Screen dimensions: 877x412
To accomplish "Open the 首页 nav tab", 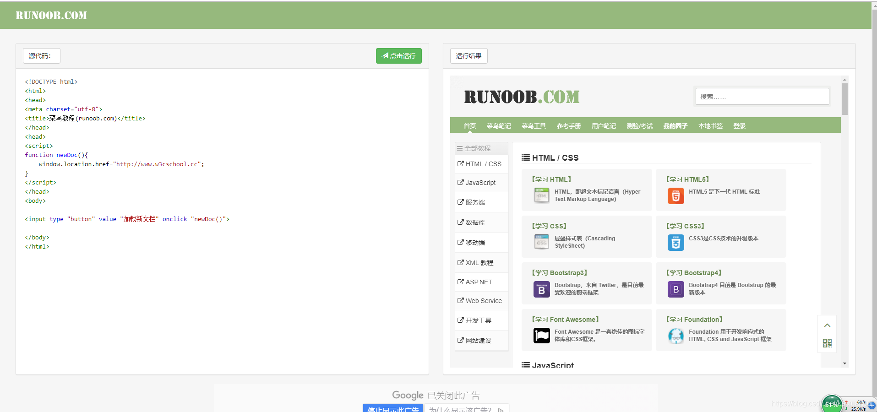I will coord(470,126).
